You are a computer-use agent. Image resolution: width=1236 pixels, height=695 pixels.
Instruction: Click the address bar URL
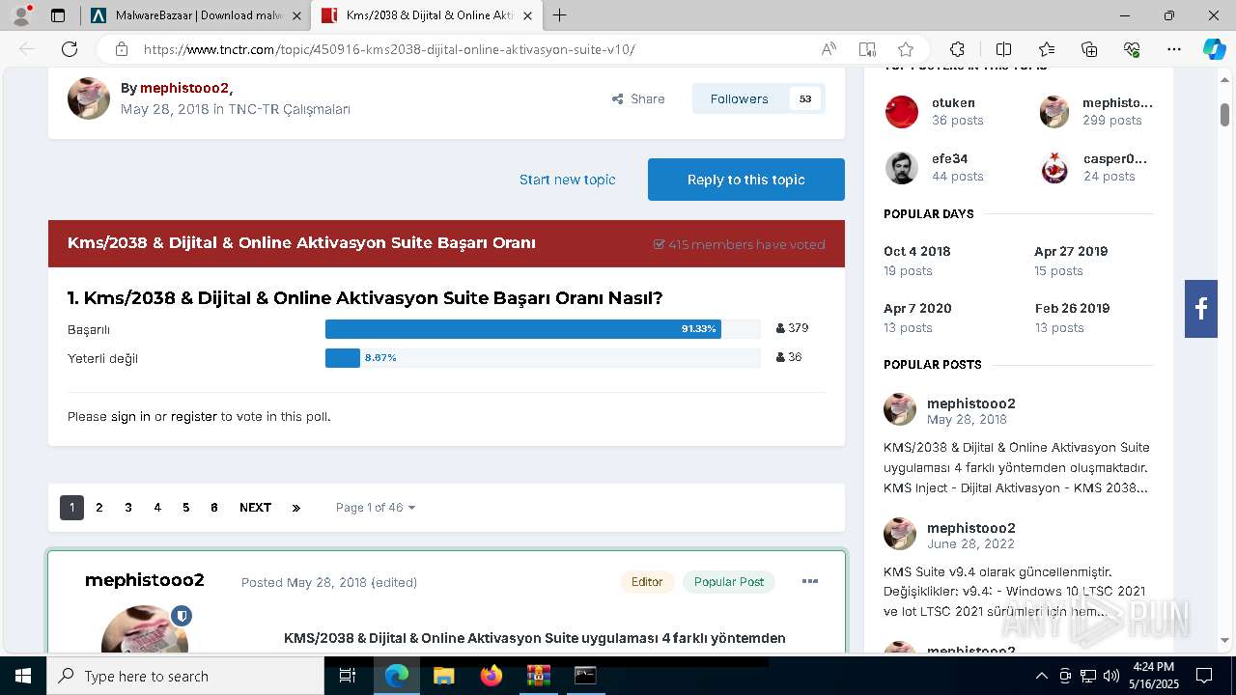[x=390, y=49]
